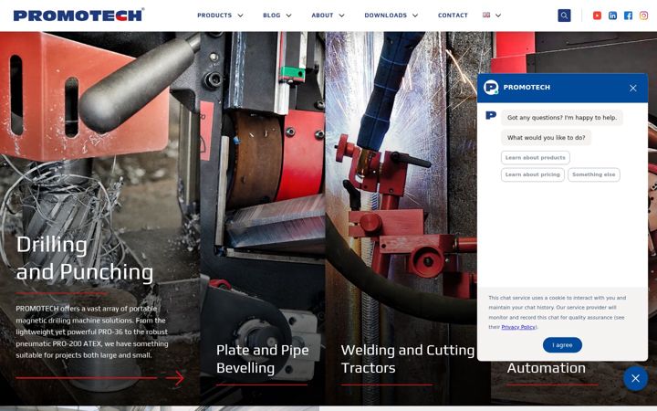Close the Promotech chat panel with X

coord(632,88)
